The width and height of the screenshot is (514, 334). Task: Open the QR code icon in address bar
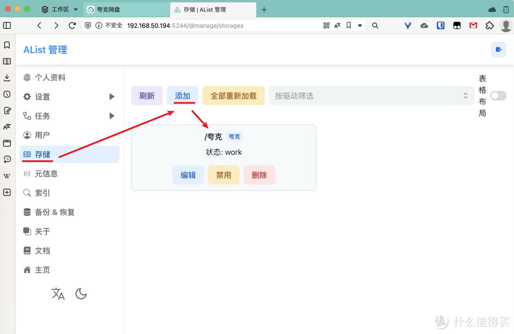point(326,26)
